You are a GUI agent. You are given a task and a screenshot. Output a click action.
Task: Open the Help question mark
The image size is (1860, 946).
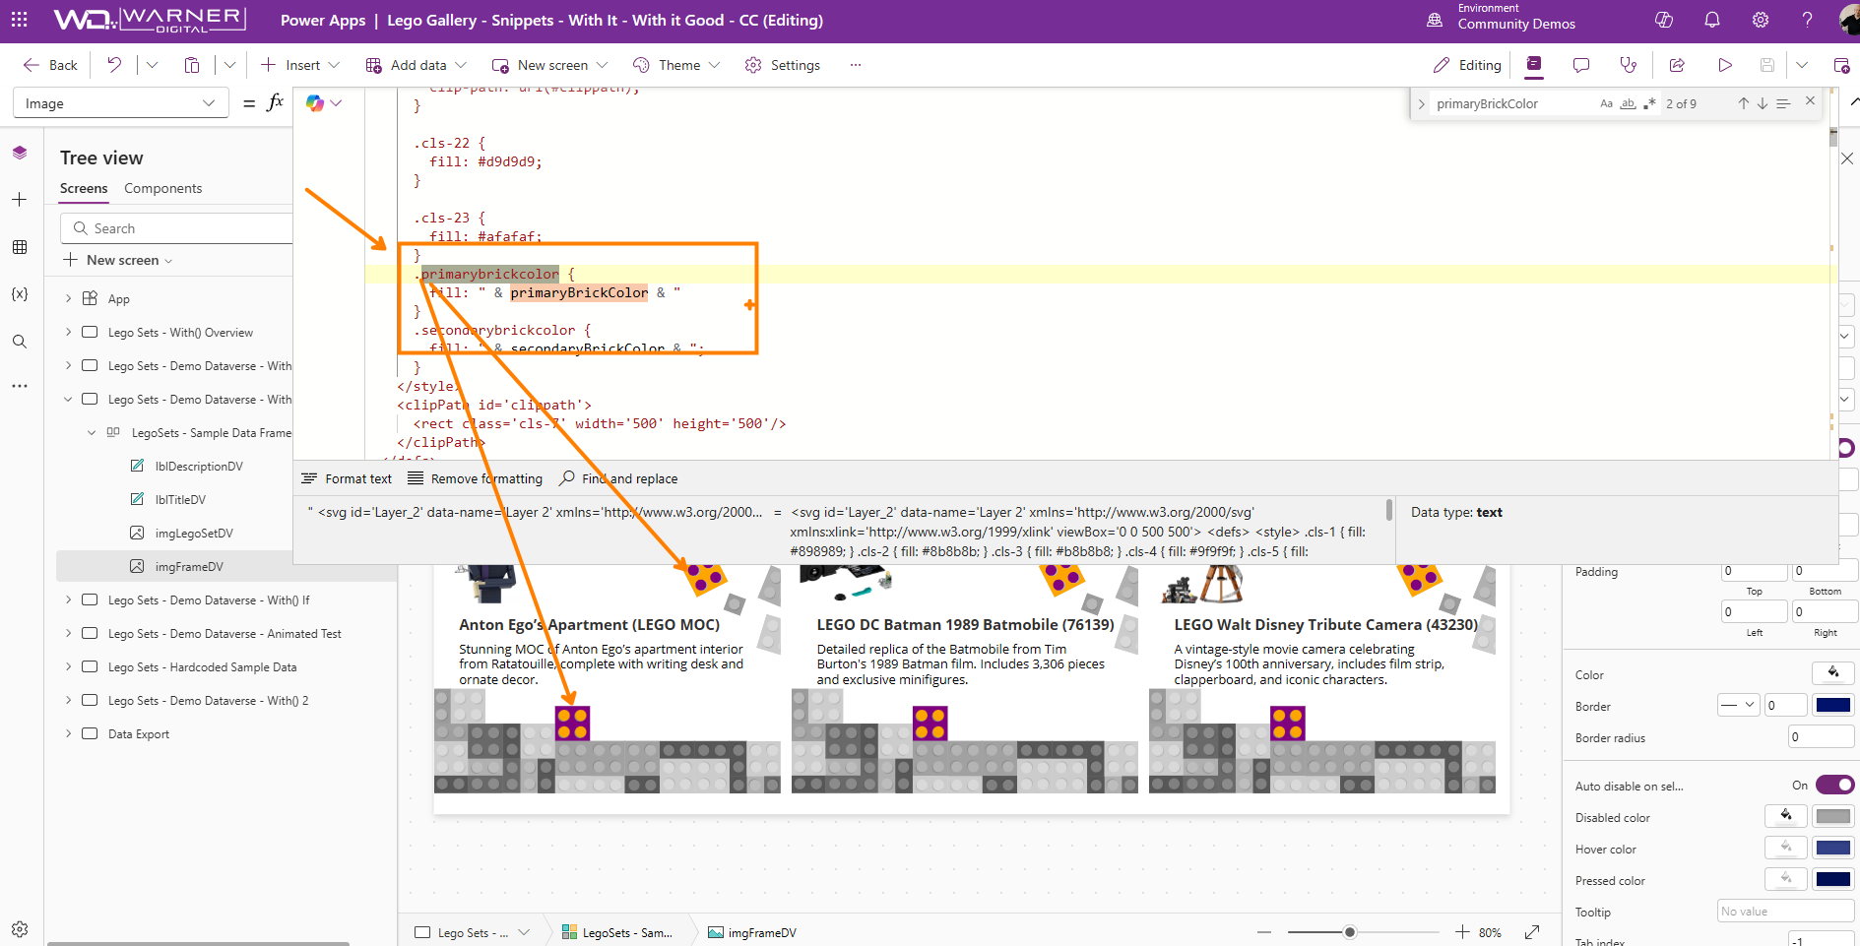[1807, 20]
